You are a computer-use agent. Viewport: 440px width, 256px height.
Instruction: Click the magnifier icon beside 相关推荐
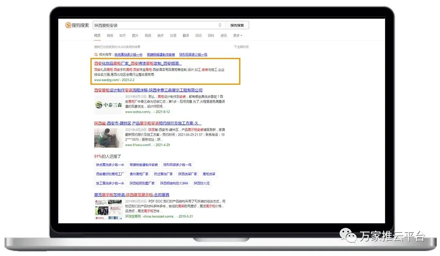pyautogui.click(x=96, y=55)
